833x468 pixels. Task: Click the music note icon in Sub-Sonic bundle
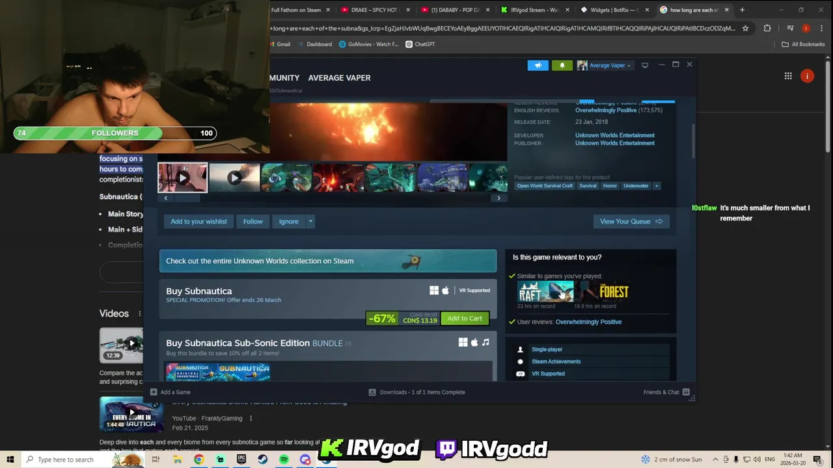click(x=485, y=343)
